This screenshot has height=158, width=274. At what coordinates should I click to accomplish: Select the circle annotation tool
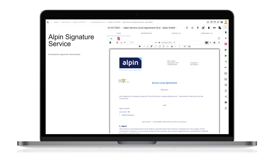(163, 46)
